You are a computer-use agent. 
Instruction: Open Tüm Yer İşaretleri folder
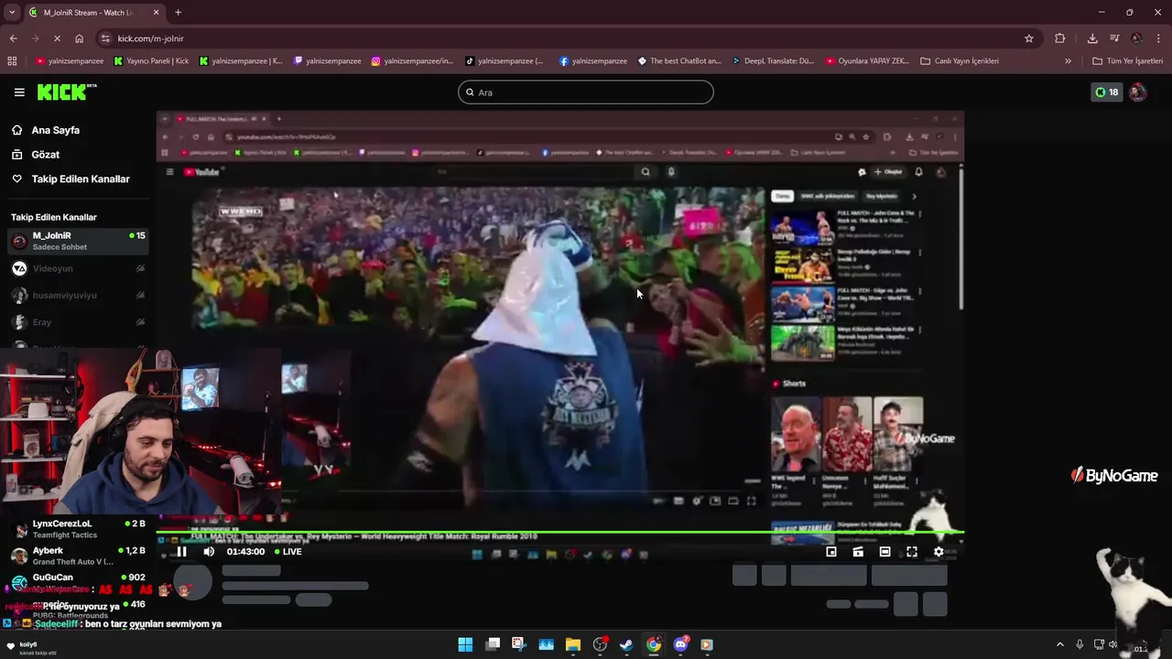(1127, 61)
